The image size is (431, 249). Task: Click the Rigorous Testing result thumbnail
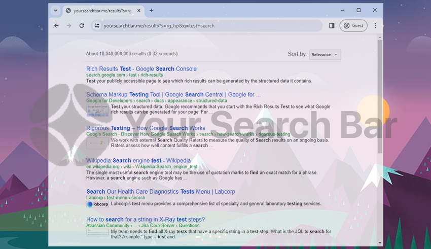pyautogui.click(x=97, y=143)
